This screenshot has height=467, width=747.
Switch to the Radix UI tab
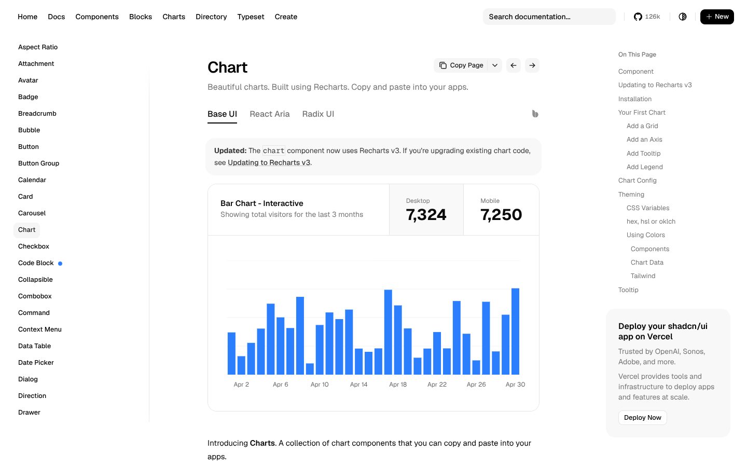[318, 114]
